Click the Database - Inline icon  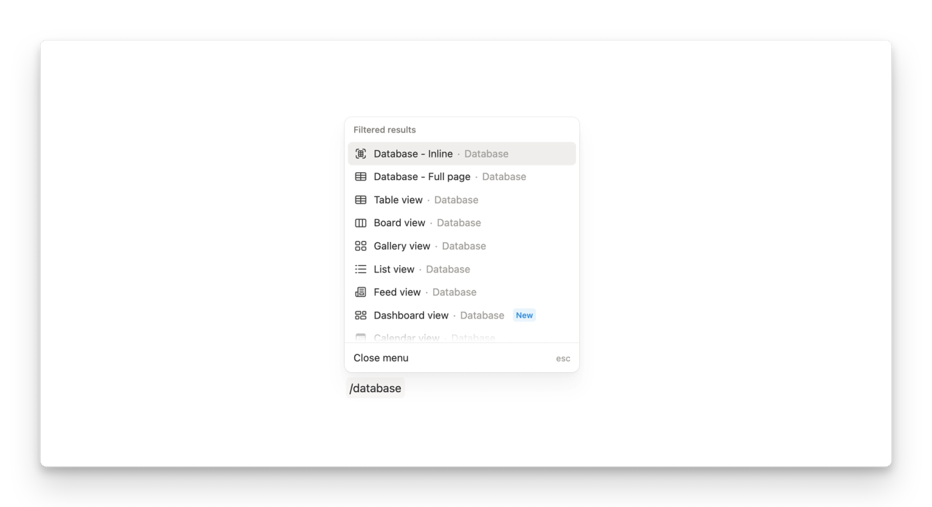pos(361,153)
